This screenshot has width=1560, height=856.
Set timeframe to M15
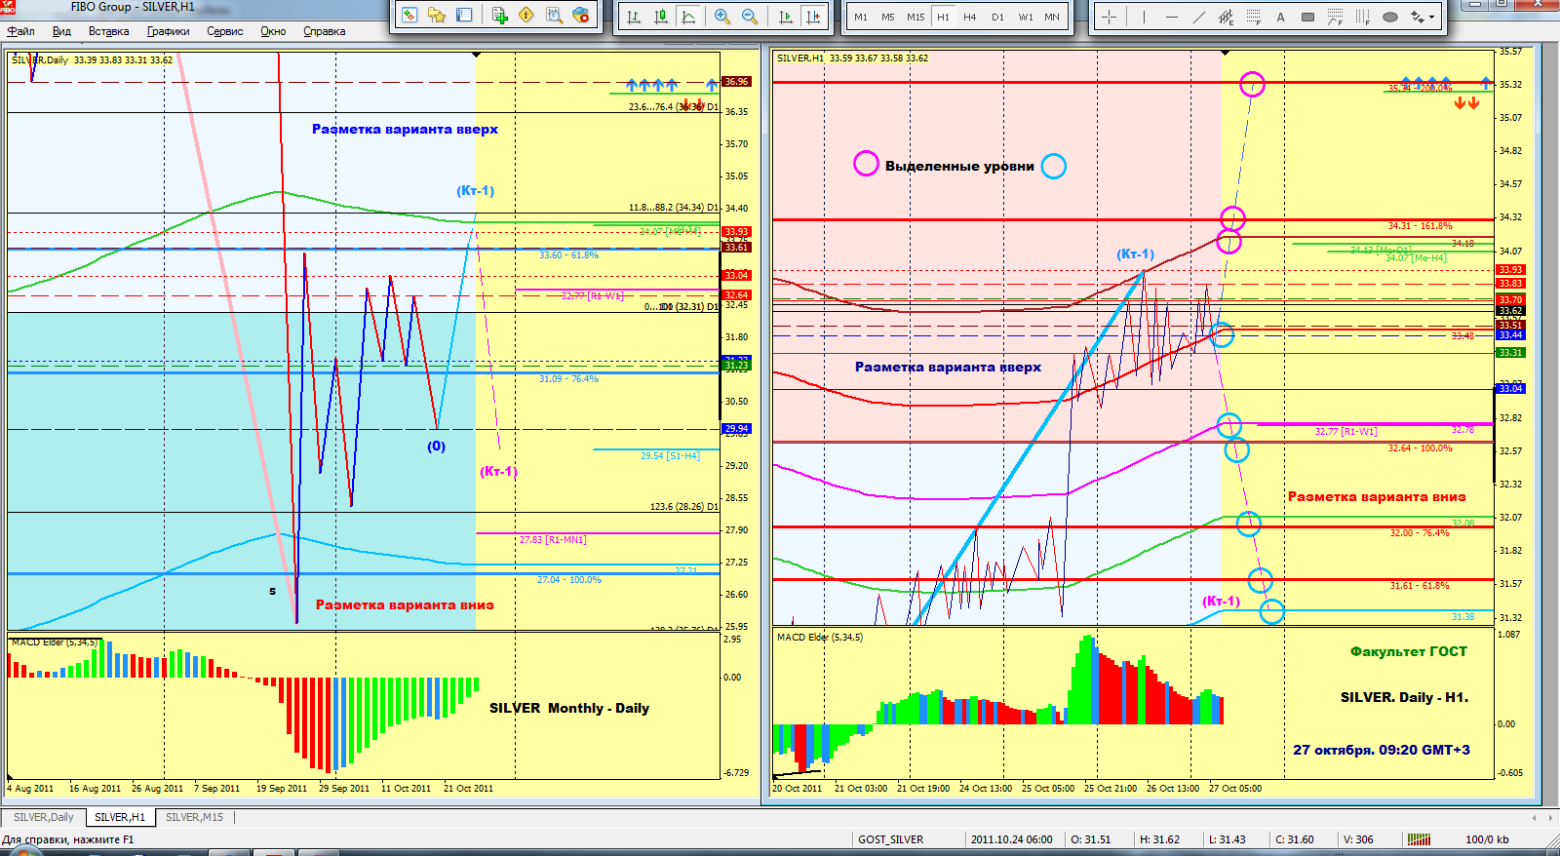tap(916, 17)
